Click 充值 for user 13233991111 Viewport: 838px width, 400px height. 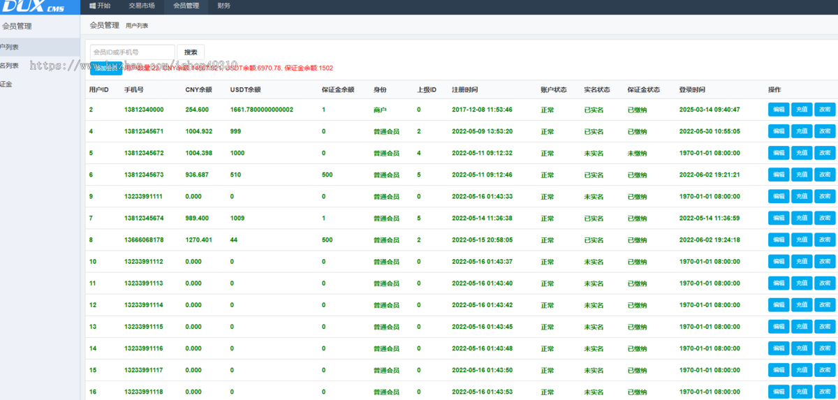[802, 196]
